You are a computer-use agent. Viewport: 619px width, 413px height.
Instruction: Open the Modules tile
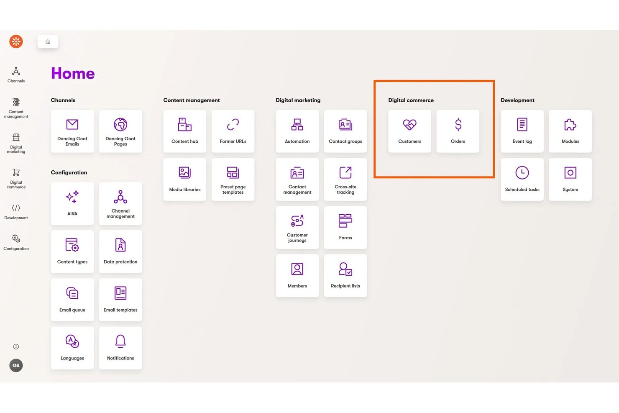(570, 131)
